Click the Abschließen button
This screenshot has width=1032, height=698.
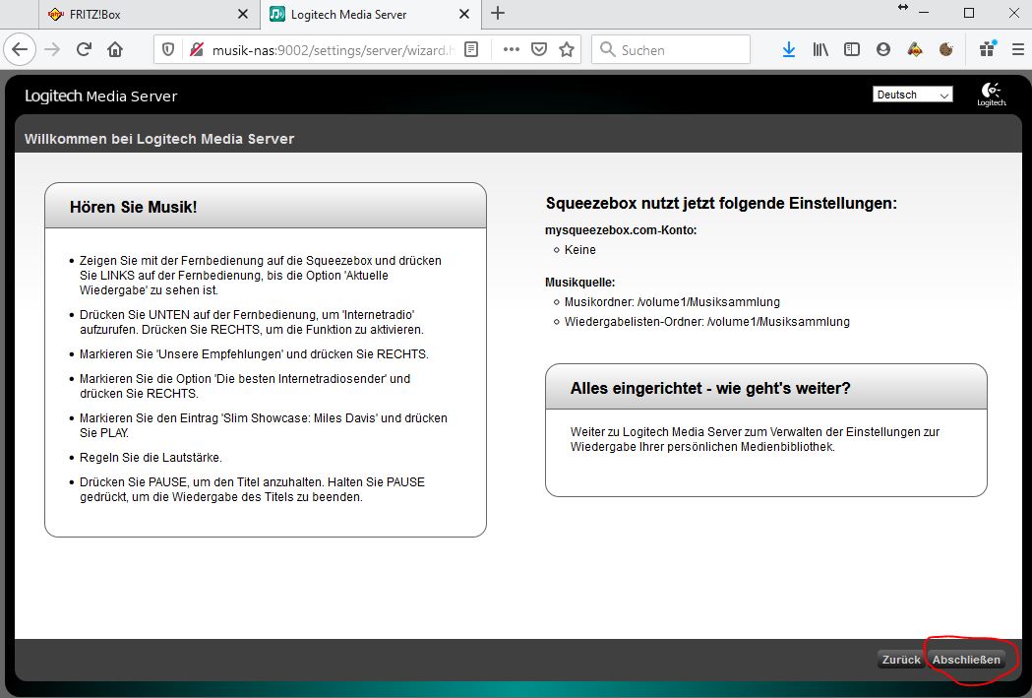click(x=966, y=660)
